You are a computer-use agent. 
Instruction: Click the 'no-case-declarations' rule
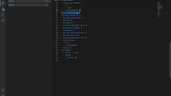(73, 33)
